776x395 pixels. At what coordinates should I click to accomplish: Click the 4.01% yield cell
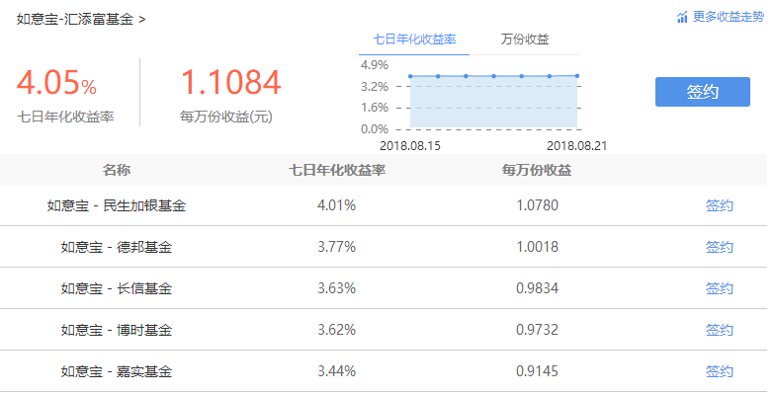(x=336, y=205)
